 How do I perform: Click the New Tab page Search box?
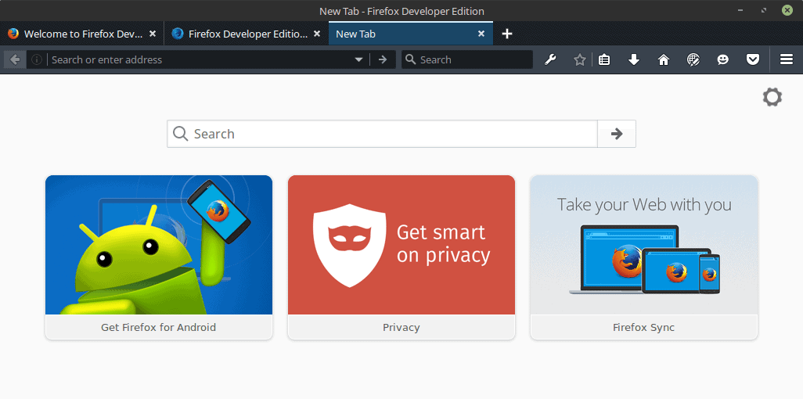382,134
